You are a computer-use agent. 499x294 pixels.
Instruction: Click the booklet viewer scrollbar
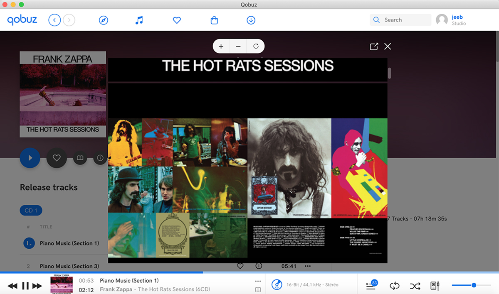pos(390,73)
